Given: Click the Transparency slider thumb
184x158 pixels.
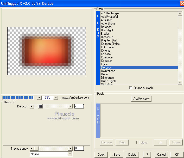Looking at the screenshot, I should click(36, 148).
